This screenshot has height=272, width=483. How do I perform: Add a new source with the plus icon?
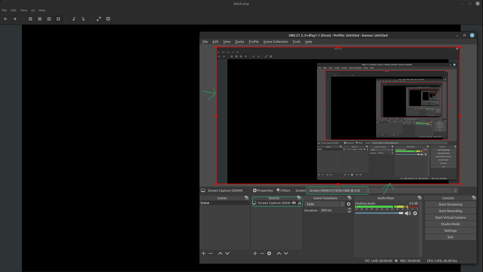click(x=255, y=253)
